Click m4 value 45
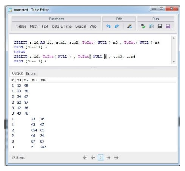 pos(42,124)
